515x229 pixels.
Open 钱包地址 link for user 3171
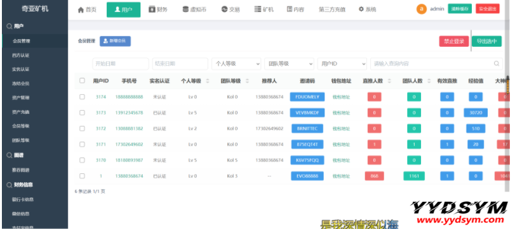tap(341, 144)
